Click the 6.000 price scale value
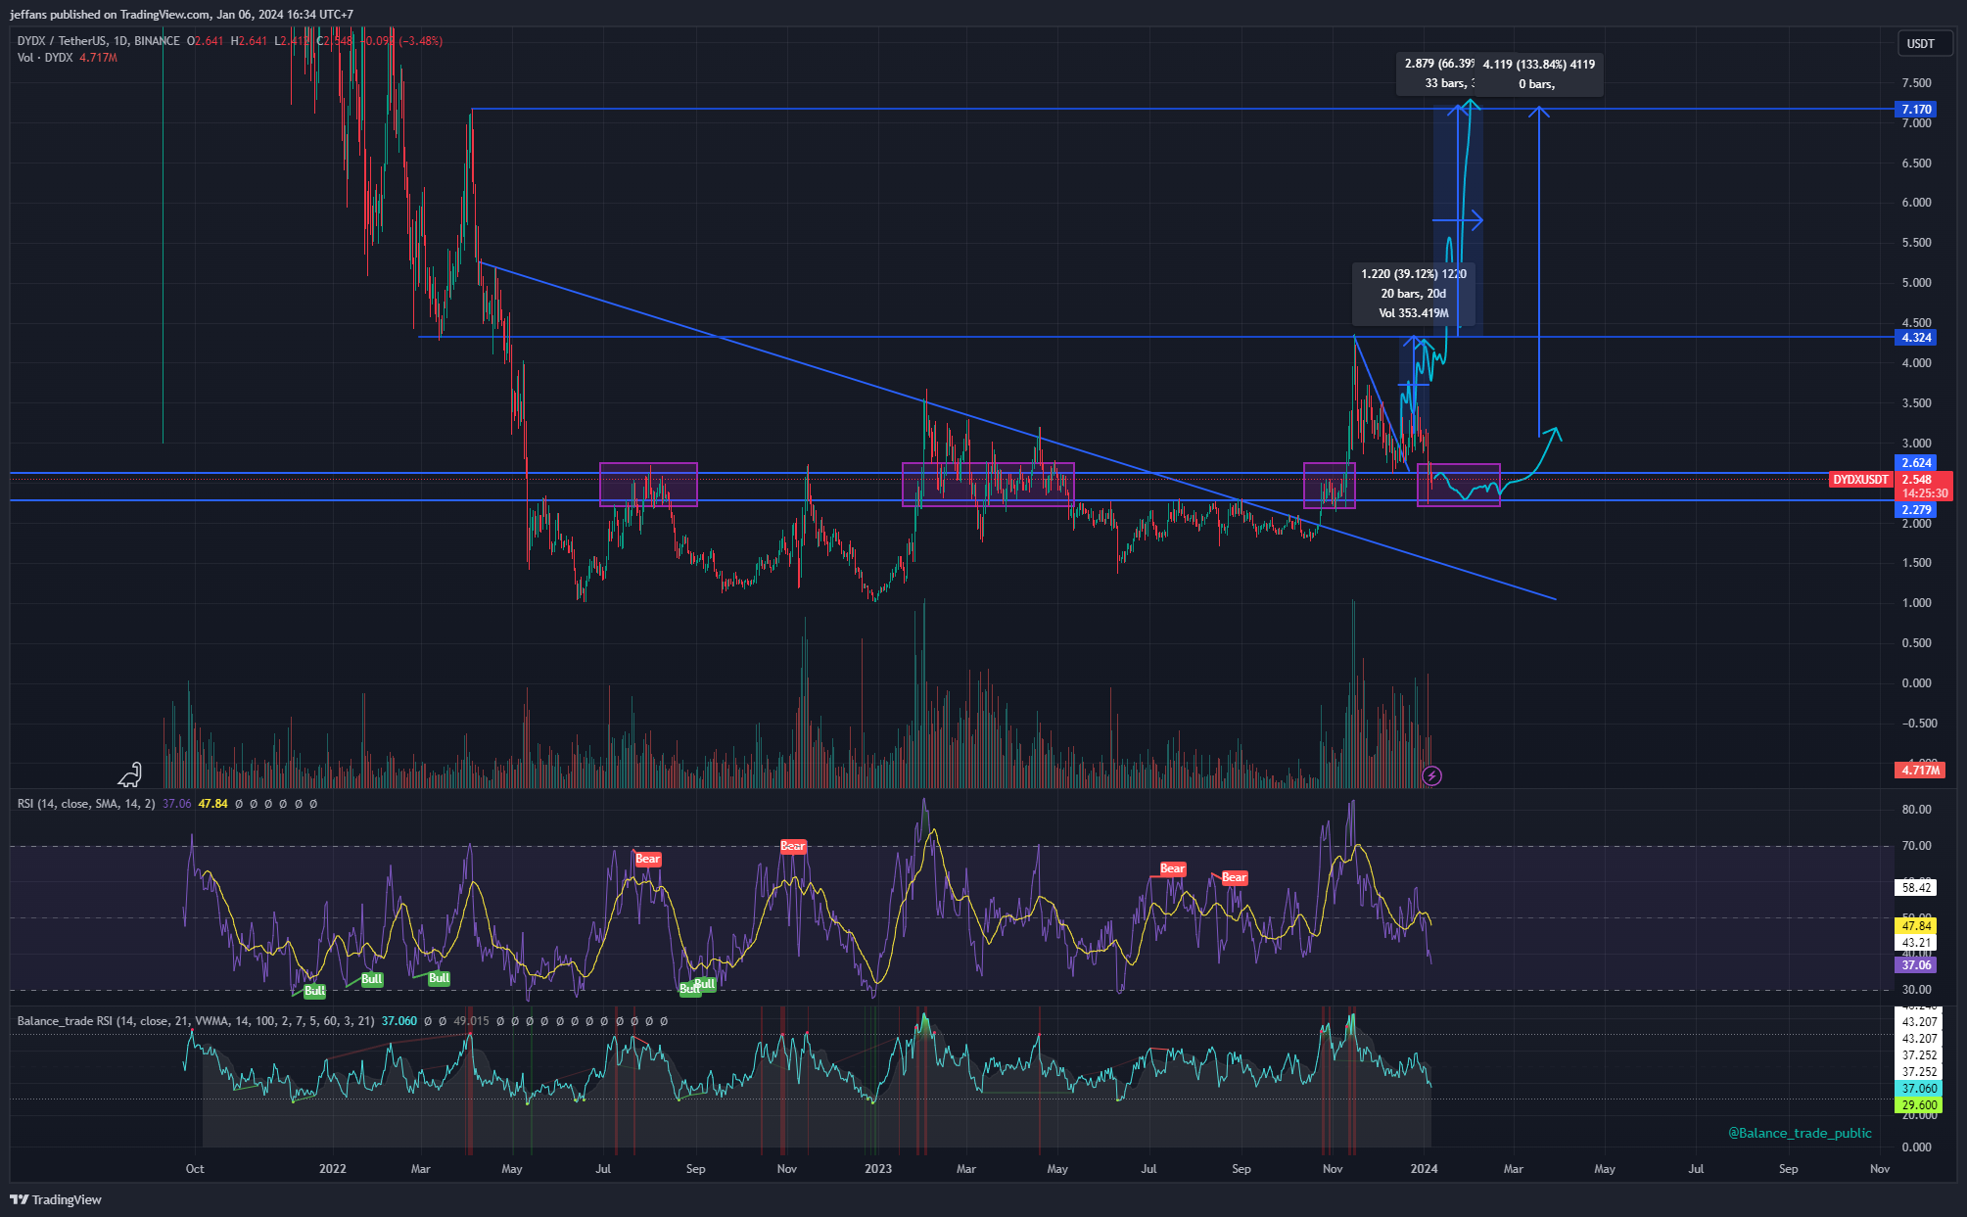 [x=1916, y=203]
